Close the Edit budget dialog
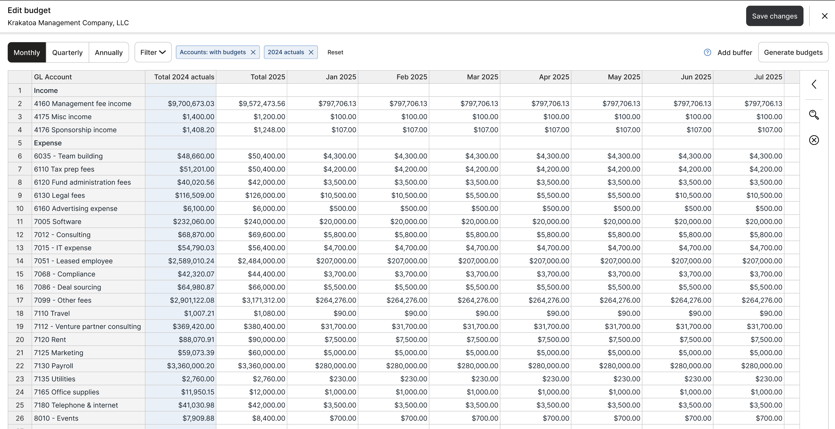 pyautogui.click(x=825, y=16)
